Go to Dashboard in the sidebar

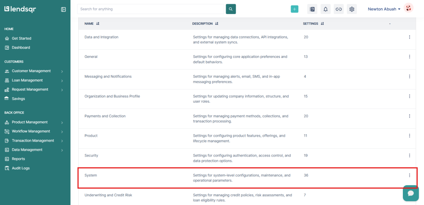[x=21, y=48]
